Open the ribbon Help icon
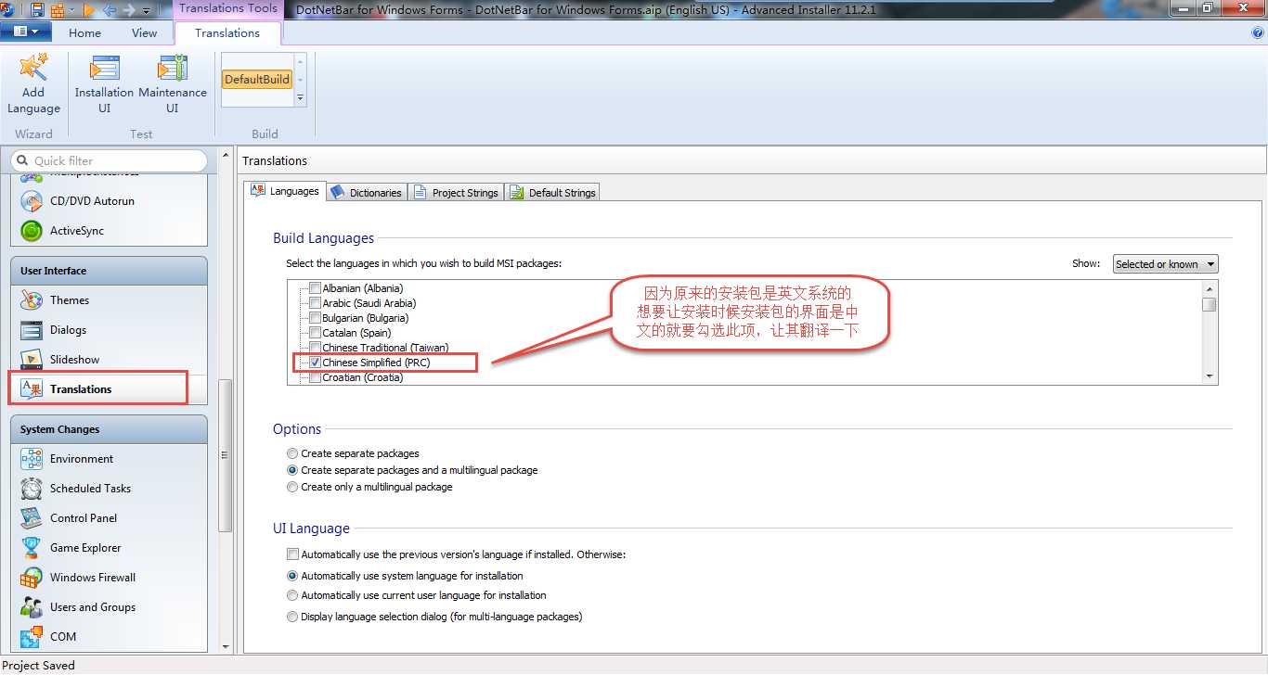Image resolution: width=1268 pixels, height=675 pixels. click(x=1259, y=32)
